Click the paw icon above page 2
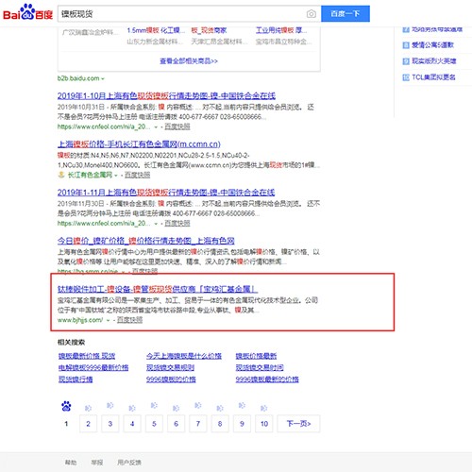472x472 pixels. click(88, 408)
